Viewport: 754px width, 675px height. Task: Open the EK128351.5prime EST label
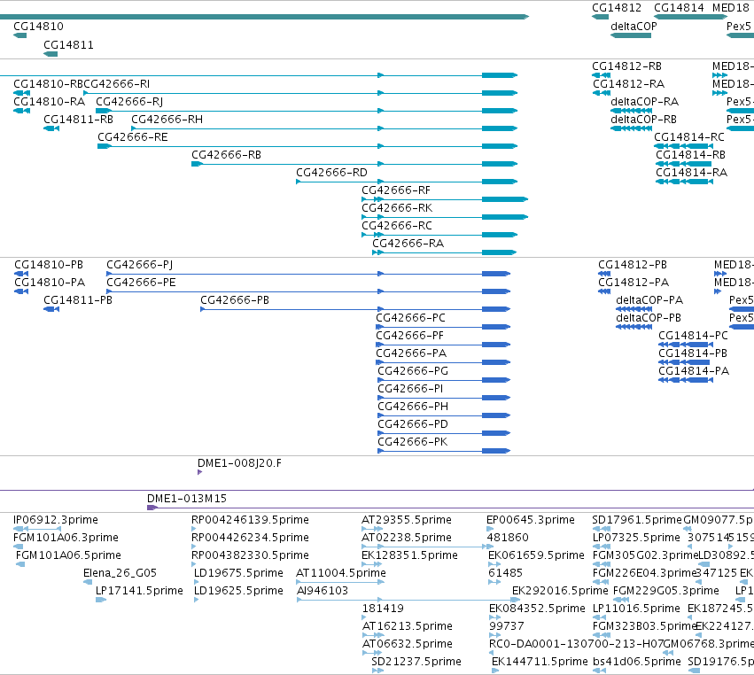[409, 555]
